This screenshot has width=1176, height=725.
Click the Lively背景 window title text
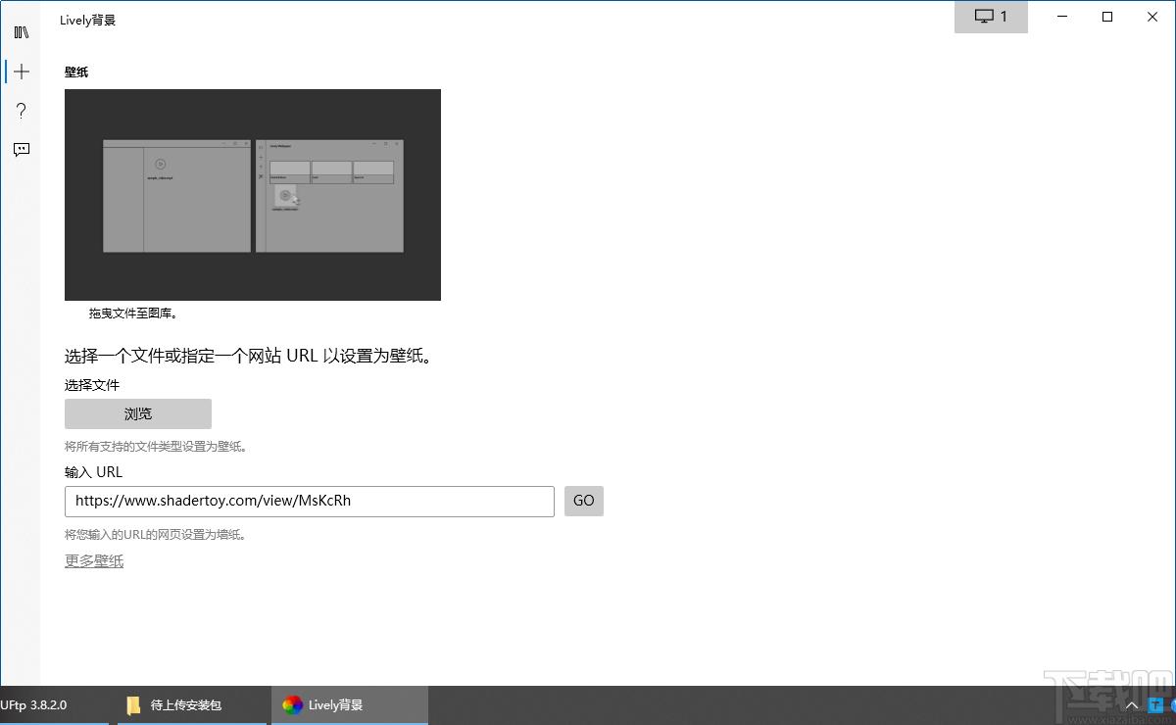pos(87,20)
